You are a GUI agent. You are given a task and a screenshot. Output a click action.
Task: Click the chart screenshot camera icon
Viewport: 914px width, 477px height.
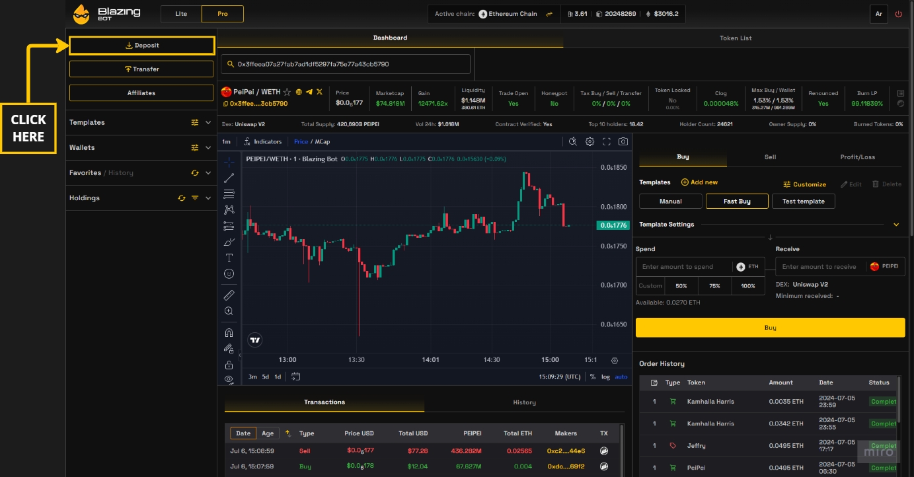[623, 141]
